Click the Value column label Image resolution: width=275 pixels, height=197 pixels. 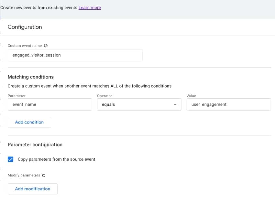[x=191, y=96]
